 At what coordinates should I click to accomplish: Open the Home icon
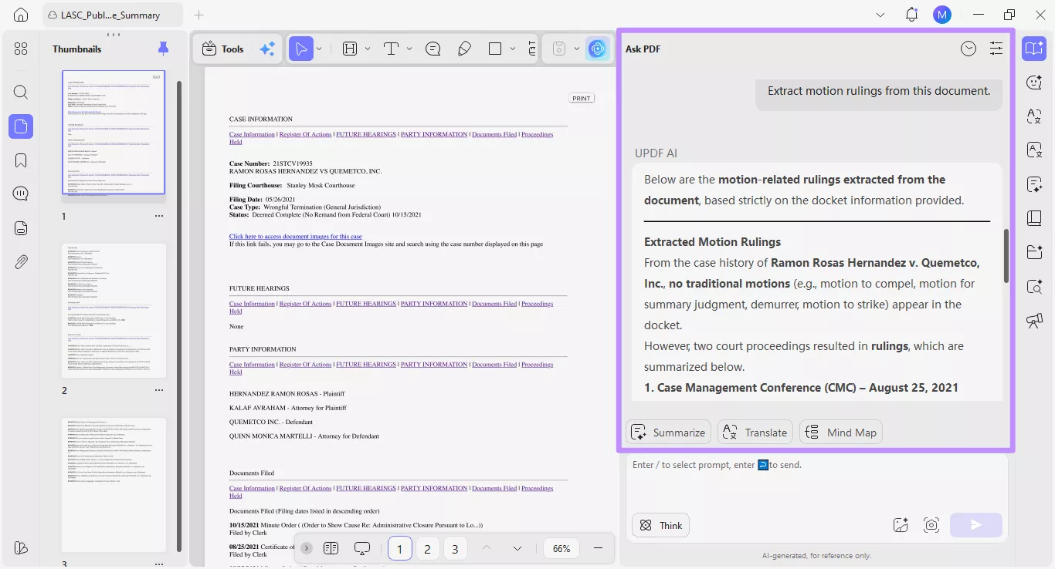coord(21,15)
